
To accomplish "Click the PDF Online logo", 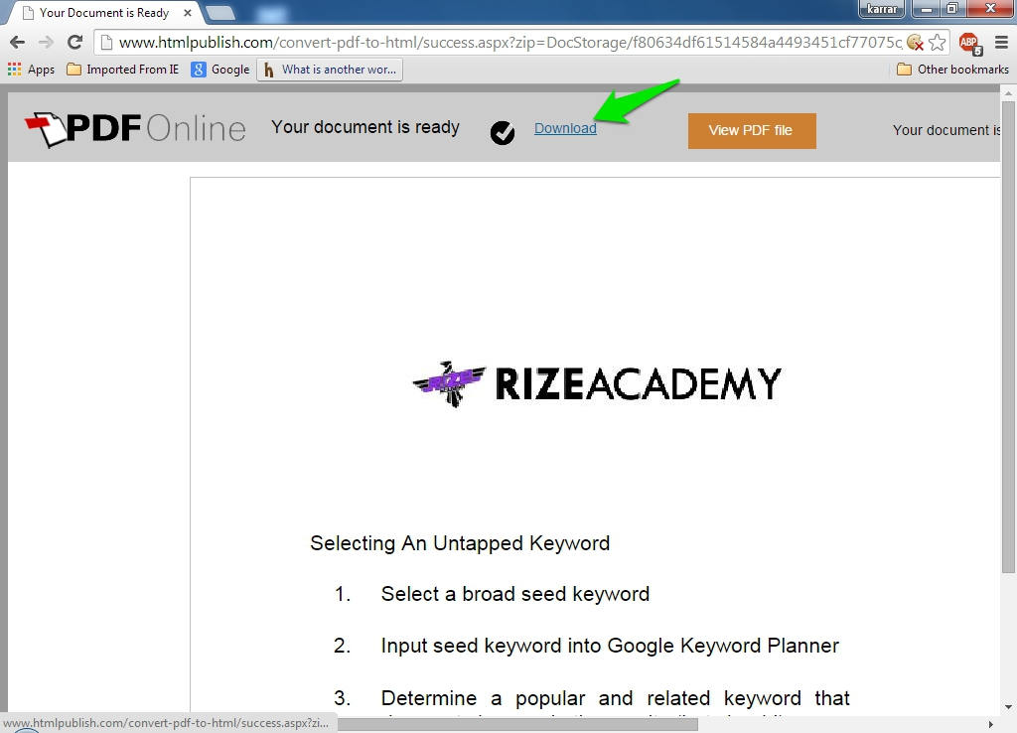I will [135, 128].
